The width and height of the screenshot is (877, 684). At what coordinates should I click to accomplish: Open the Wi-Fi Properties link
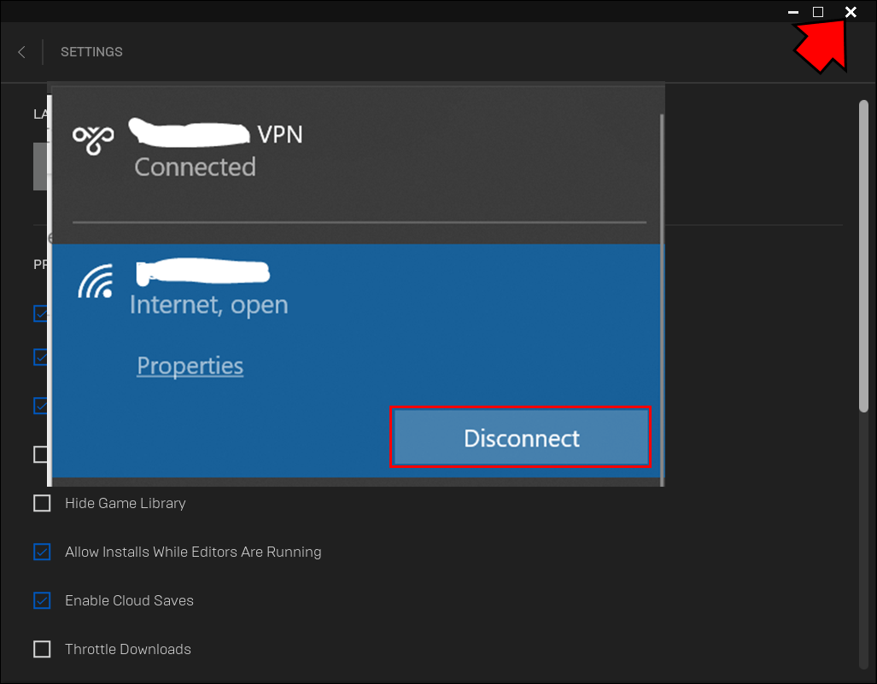point(190,365)
